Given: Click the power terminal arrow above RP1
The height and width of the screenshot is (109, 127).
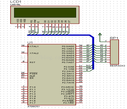Looking at the screenshot, I should pos(100,34).
